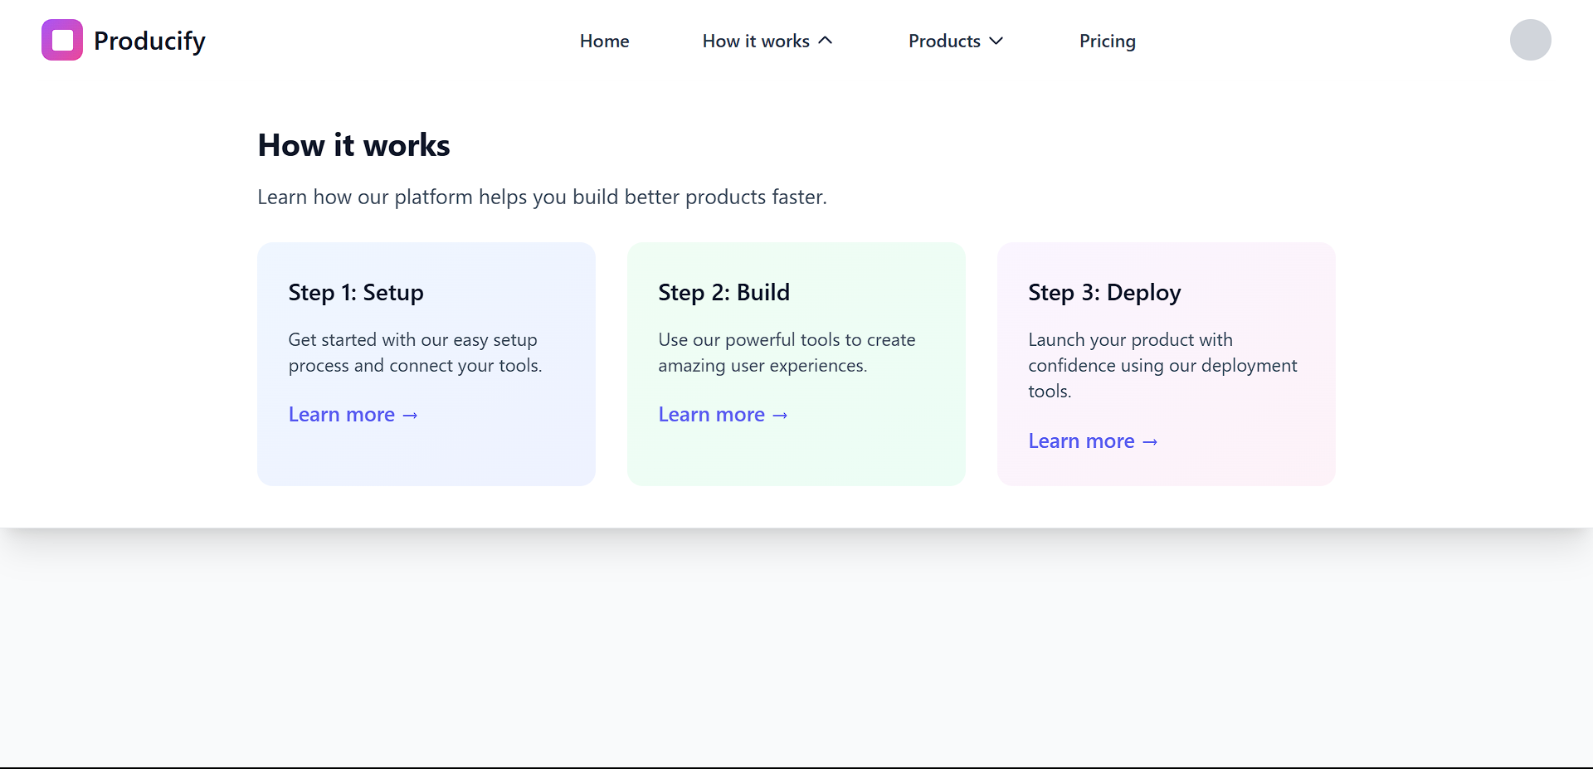Select the Step 1: Setup card title
The image size is (1593, 769).
(x=356, y=292)
